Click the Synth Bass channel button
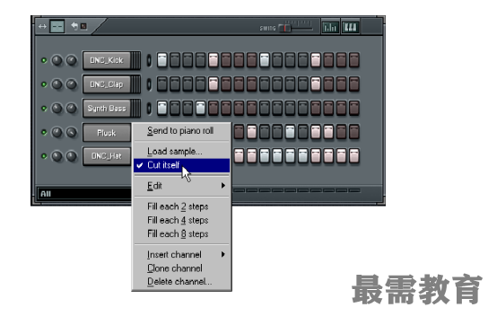Screen dimensions: 488x325 point(107,109)
